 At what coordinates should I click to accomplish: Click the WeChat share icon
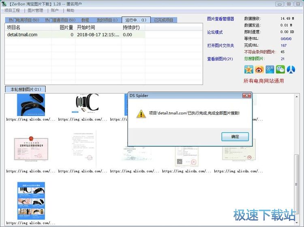[x=280, y=70]
